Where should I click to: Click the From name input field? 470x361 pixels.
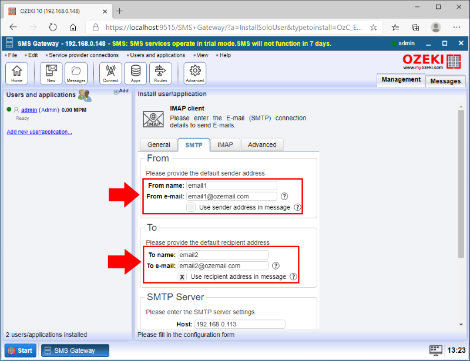[231, 185]
